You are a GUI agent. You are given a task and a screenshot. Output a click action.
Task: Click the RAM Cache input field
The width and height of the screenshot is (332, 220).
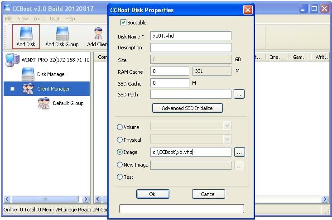click(170, 71)
